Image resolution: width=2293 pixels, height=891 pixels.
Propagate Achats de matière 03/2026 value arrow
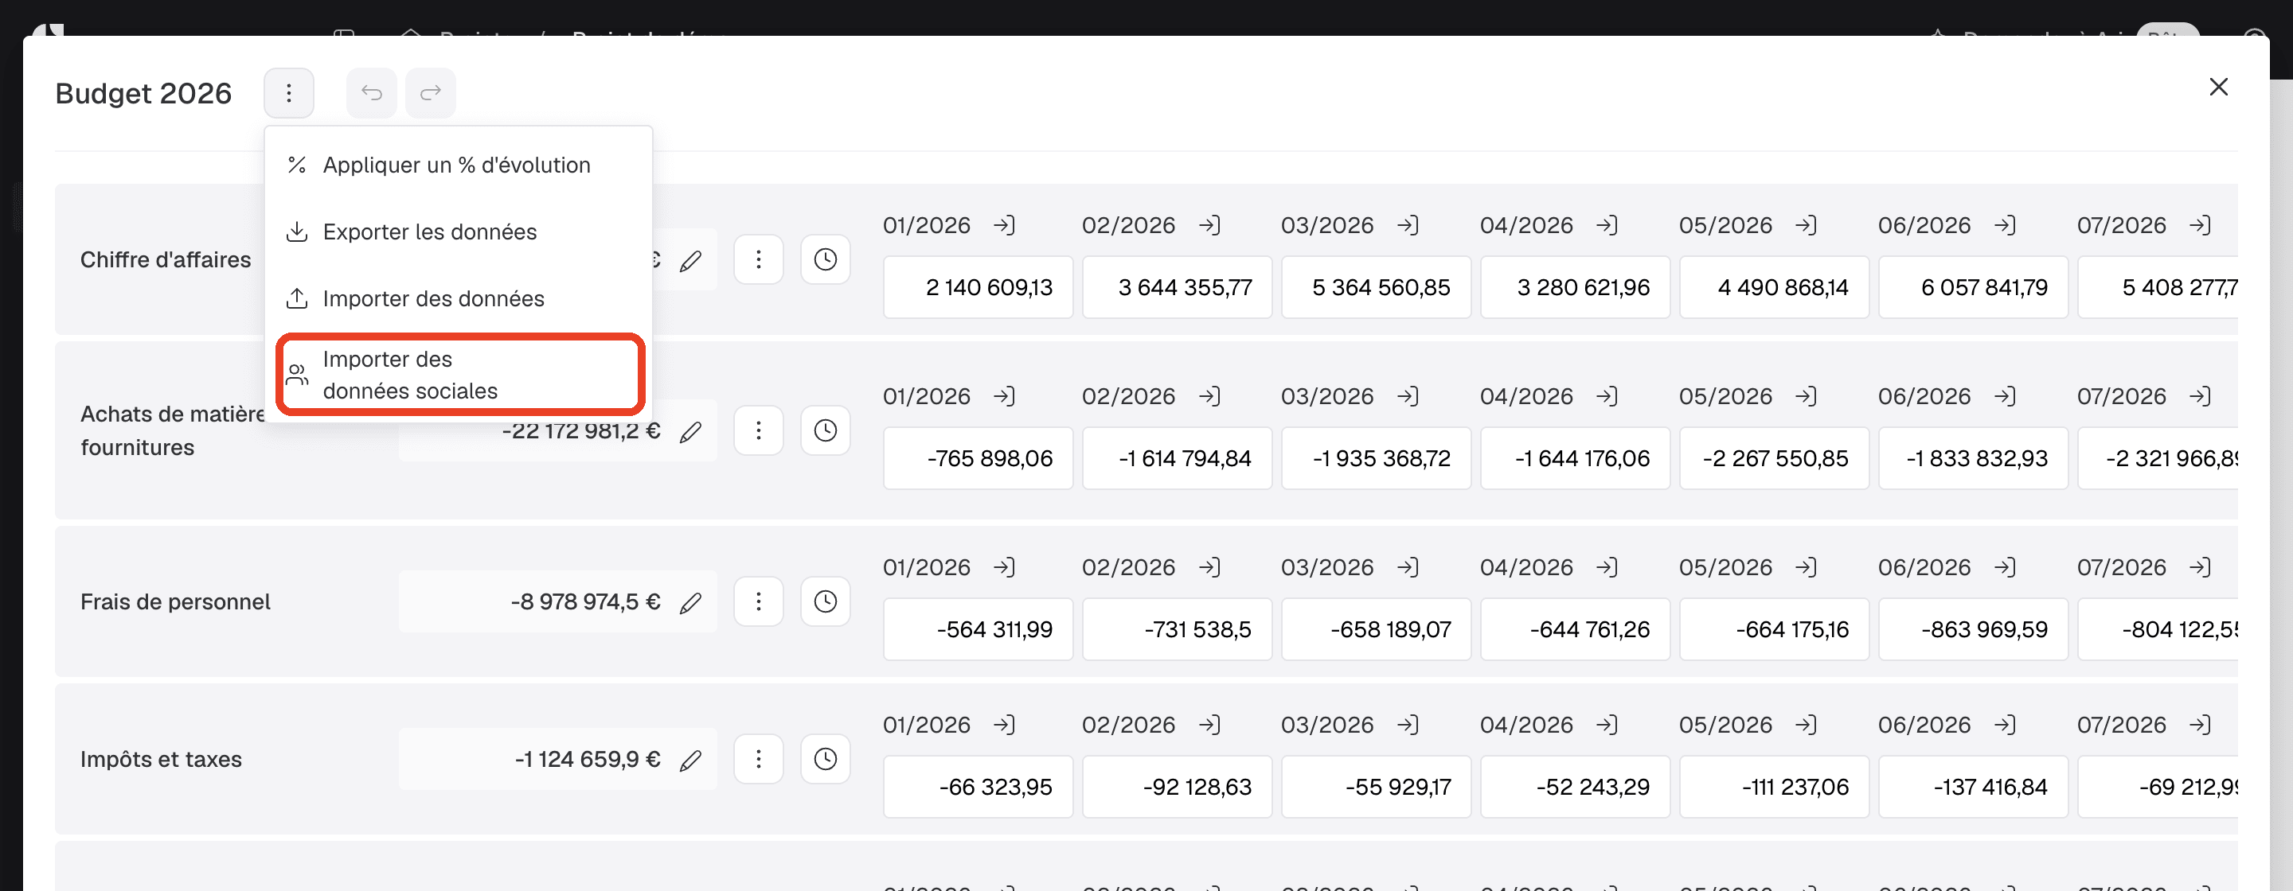pyautogui.click(x=1408, y=395)
